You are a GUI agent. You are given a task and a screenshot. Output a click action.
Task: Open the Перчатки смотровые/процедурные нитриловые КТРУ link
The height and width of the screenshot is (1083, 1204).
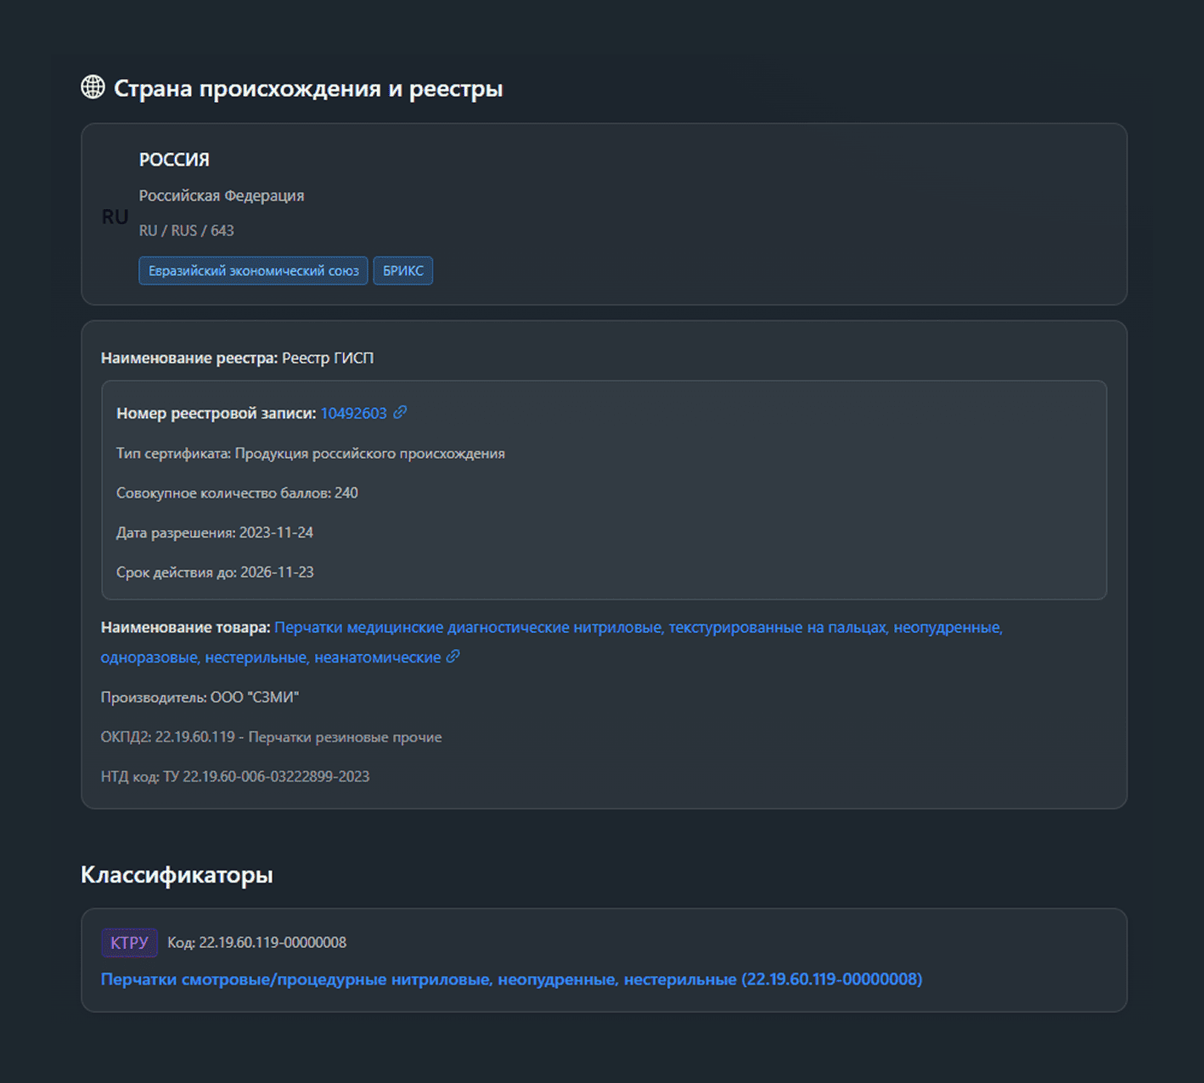click(x=511, y=979)
